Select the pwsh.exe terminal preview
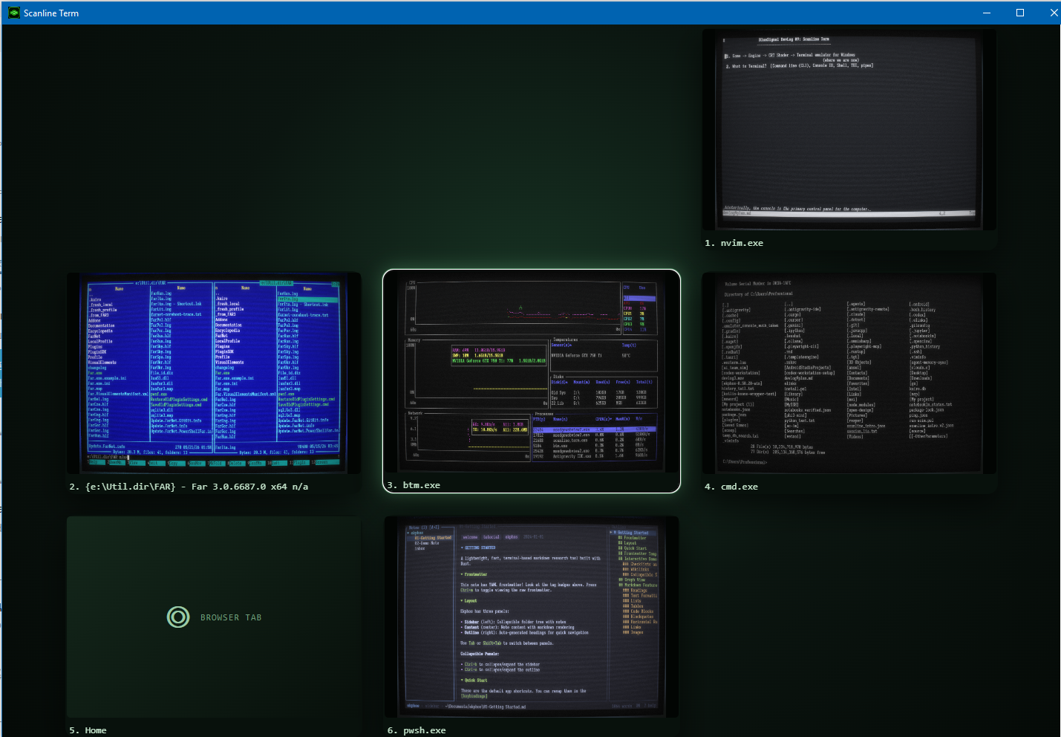Screen dimensions: 1061x737 click(532, 617)
